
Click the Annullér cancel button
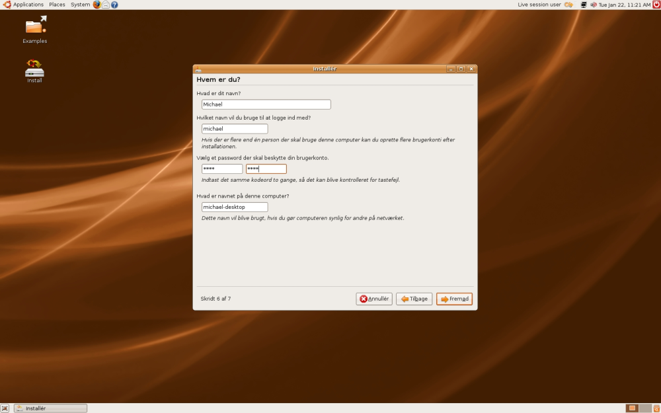click(374, 299)
